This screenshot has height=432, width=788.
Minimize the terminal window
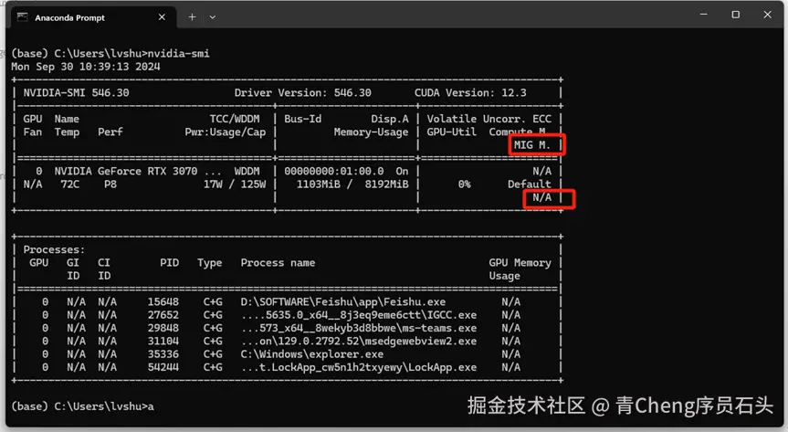(x=704, y=15)
